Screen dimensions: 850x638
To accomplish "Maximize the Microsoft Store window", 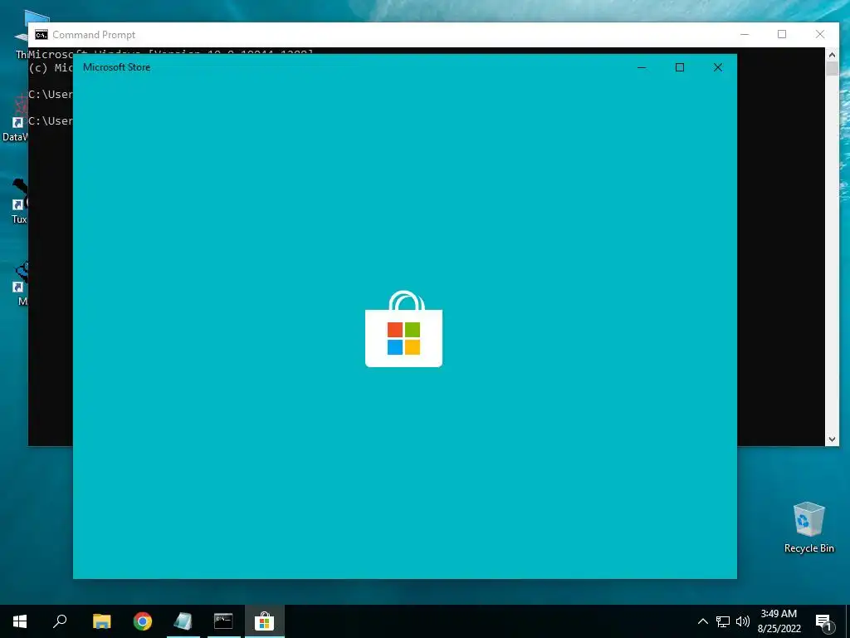I will (x=680, y=67).
